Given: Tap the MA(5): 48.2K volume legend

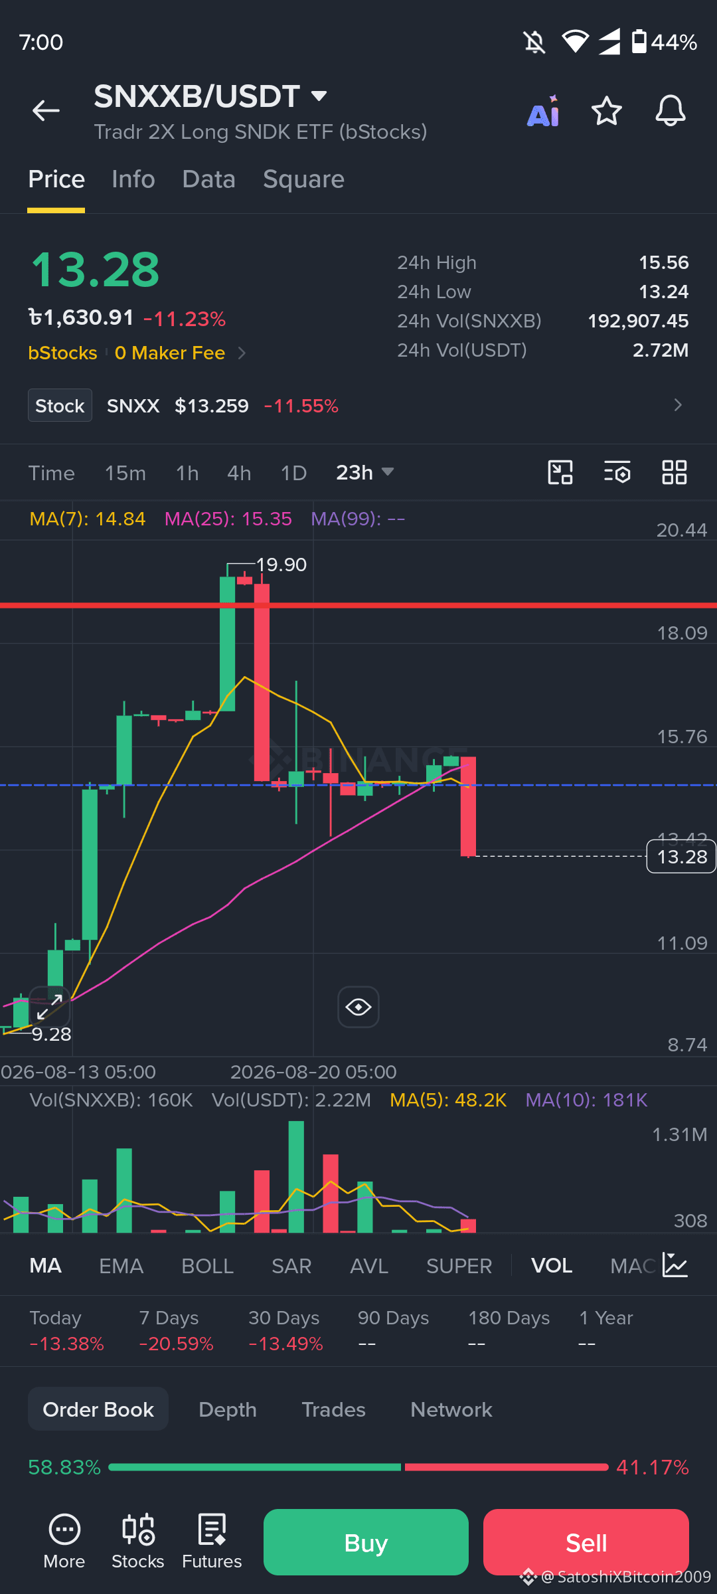Looking at the screenshot, I should tap(448, 1100).
